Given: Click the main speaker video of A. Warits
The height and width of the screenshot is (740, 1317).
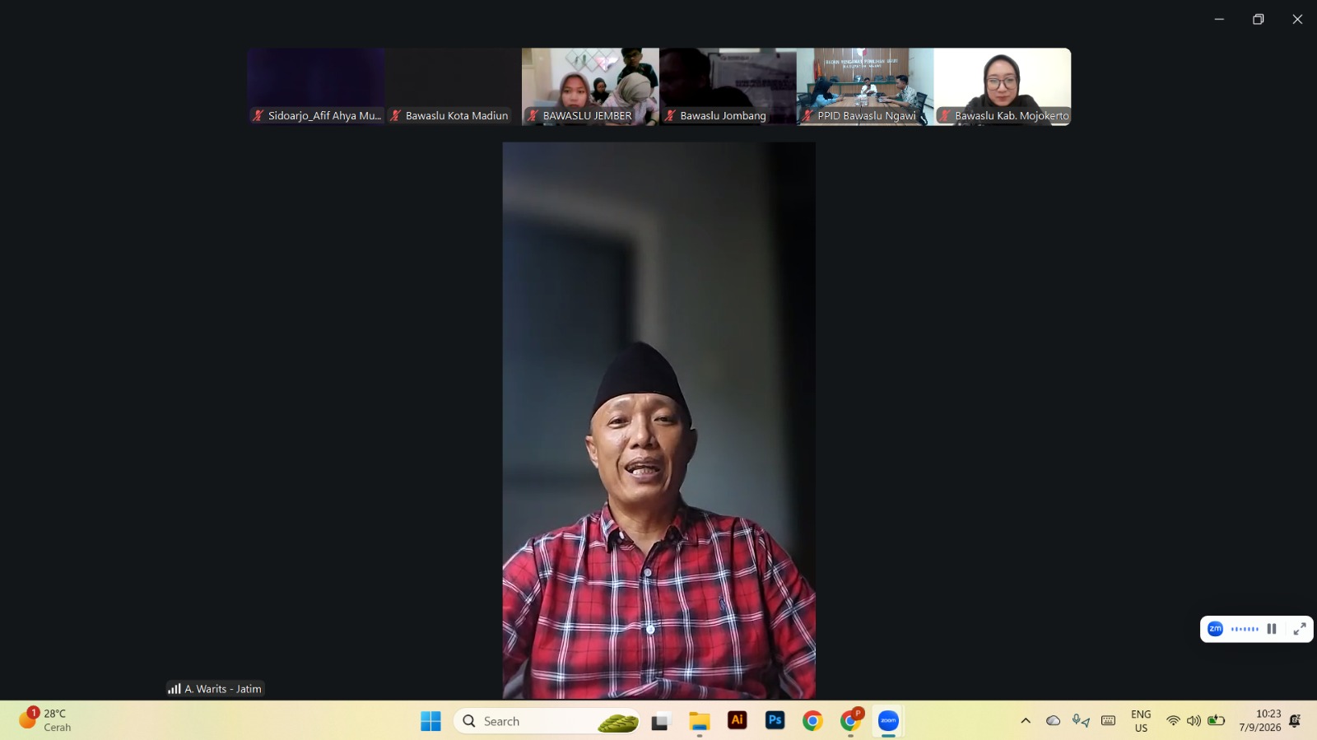Looking at the screenshot, I should [x=659, y=421].
